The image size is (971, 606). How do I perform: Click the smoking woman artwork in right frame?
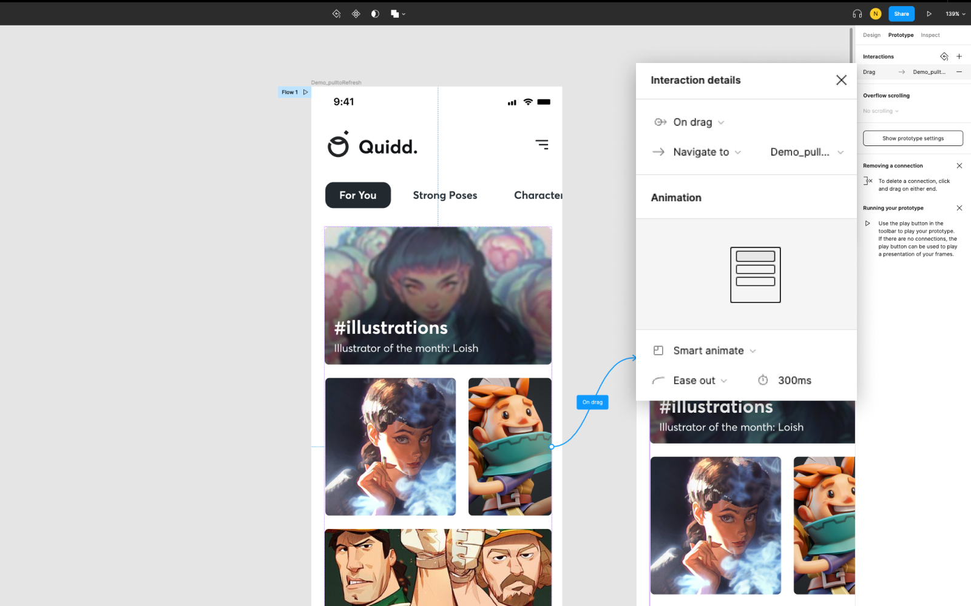tap(716, 525)
